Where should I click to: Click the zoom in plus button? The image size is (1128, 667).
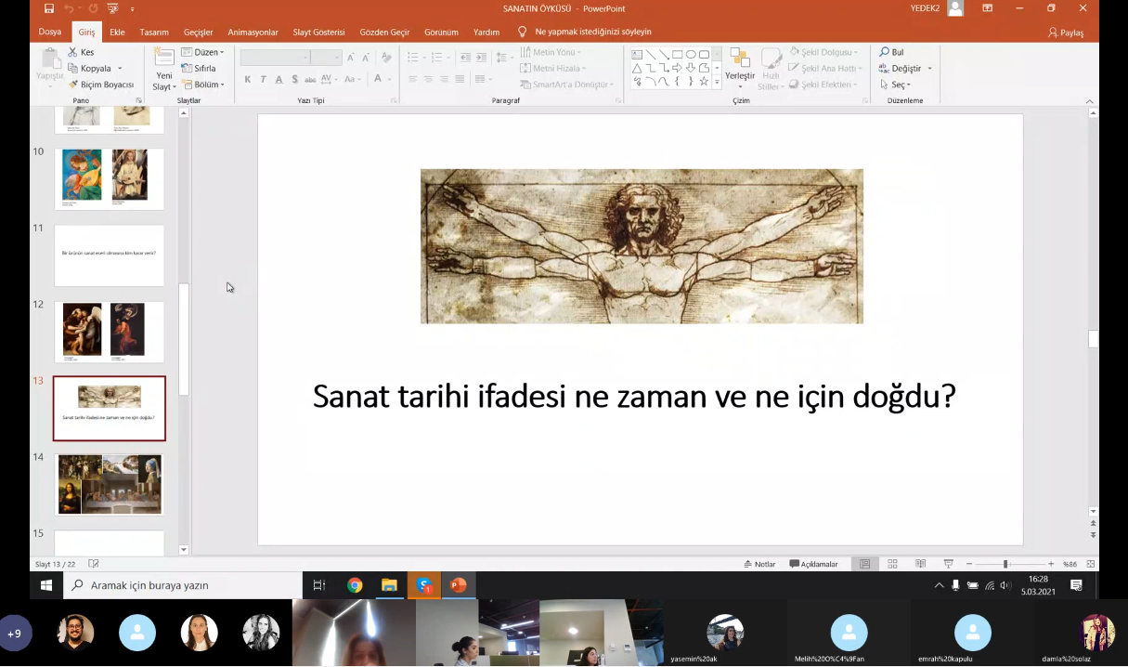point(1051,564)
